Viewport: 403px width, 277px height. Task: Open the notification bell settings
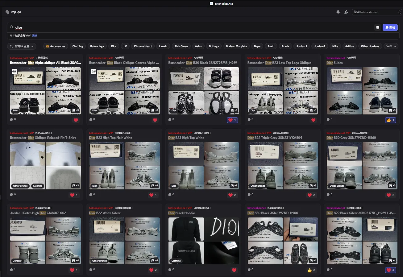click(338, 12)
